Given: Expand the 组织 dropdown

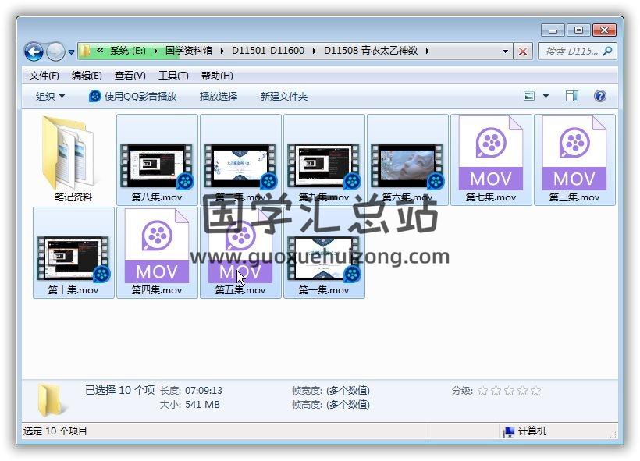Looking at the screenshot, I should (x=50, y=97).
